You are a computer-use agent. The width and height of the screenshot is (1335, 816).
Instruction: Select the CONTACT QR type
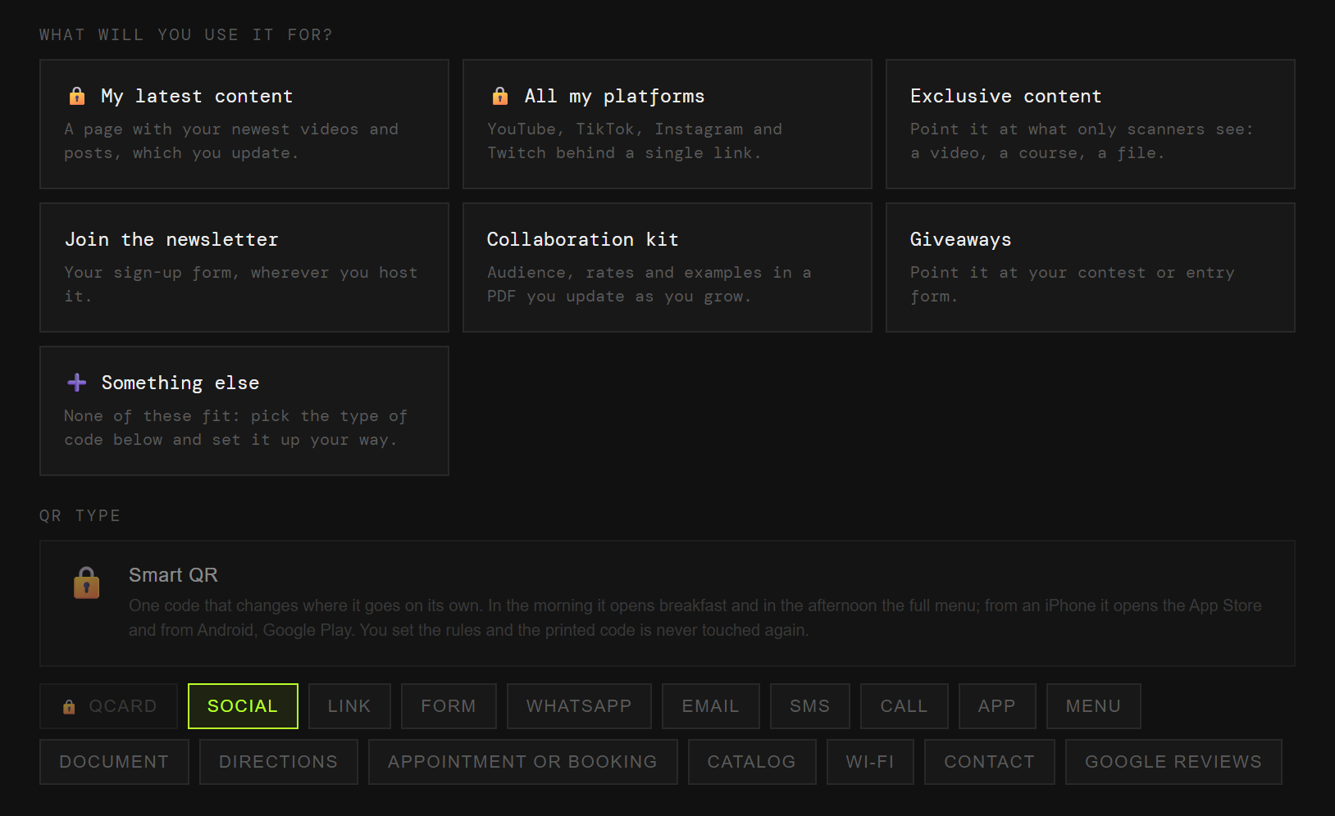[x=990, y=762]
